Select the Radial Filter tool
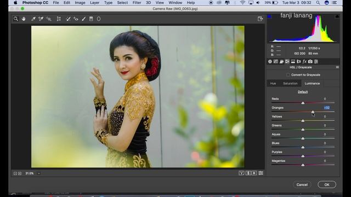This screenshot has height=197, width=351. pyautogui.click(x=99, y=19)
